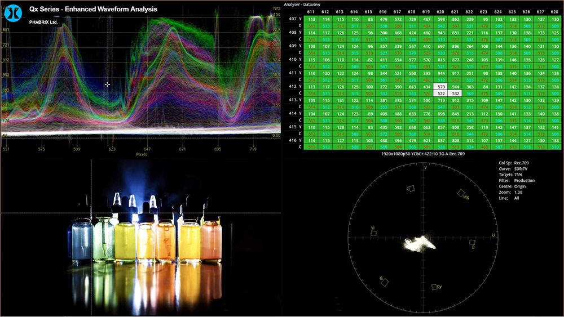Click the yellow (Yl) vectorscope target box

tap(374, 232)
